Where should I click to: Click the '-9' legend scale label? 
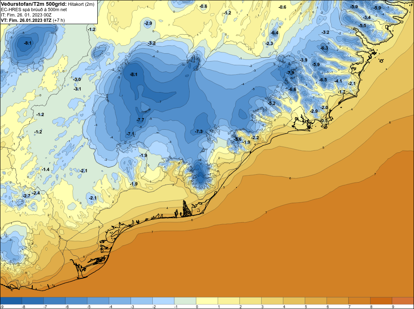1,307
